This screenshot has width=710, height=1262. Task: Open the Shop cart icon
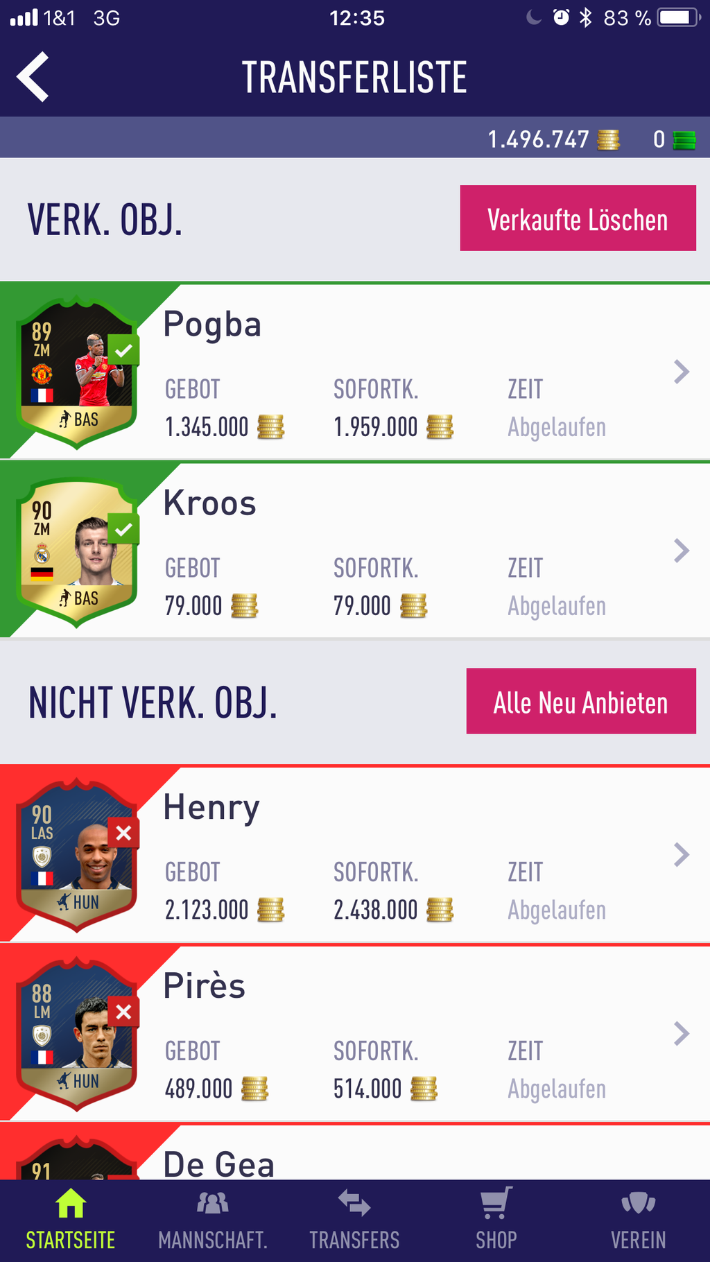(496, 1203)
